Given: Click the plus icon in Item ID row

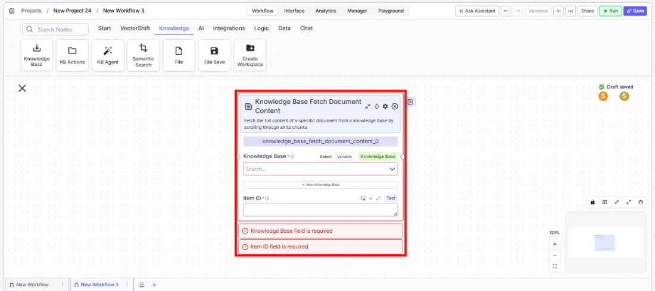Looking at the screenshot, I should (x=370, y=198).
